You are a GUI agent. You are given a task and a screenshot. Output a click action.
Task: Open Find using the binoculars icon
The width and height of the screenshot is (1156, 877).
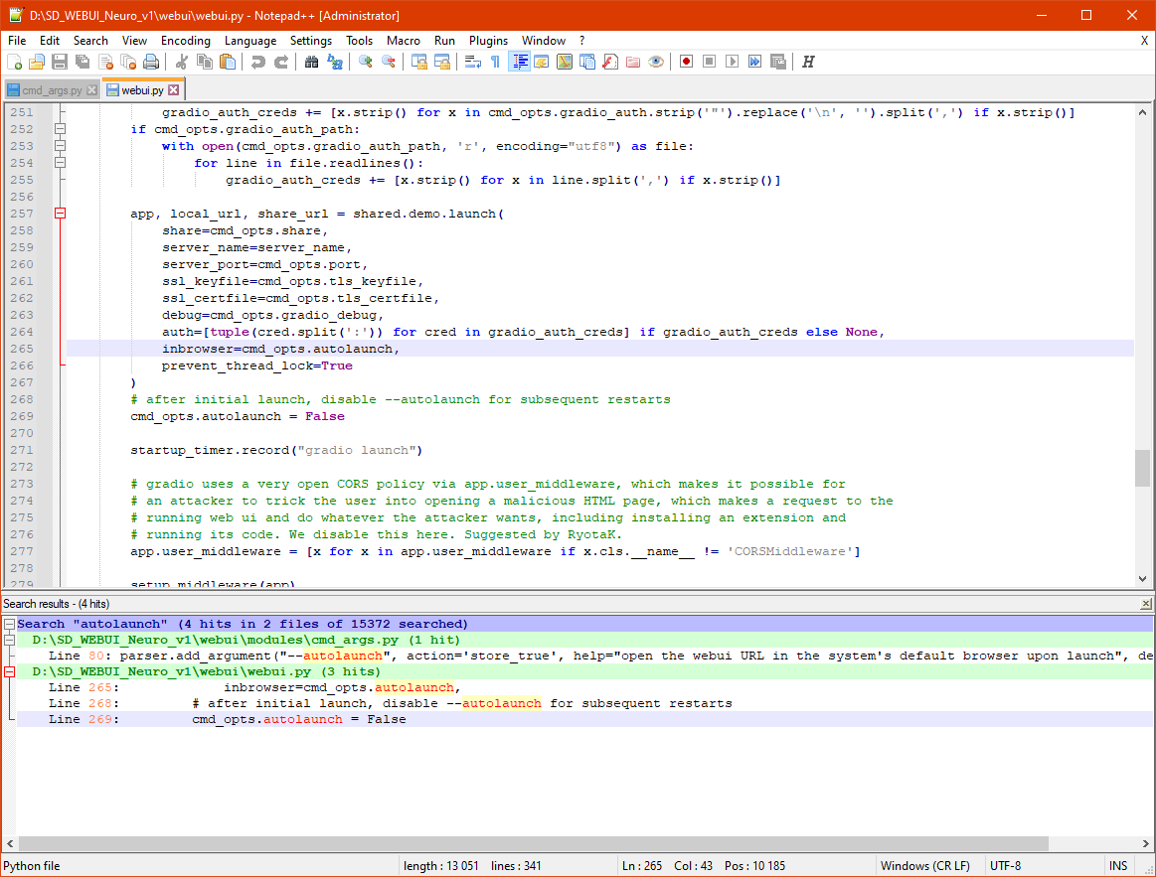click(311, 62)
